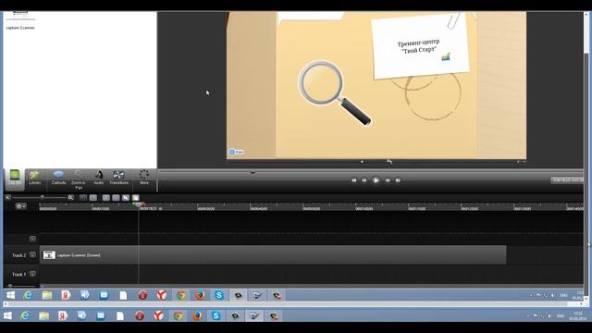Viewport: 592px width, 333px height.
Task: Toggle the lock on Track 1
Action: click(x=33, y=274)
